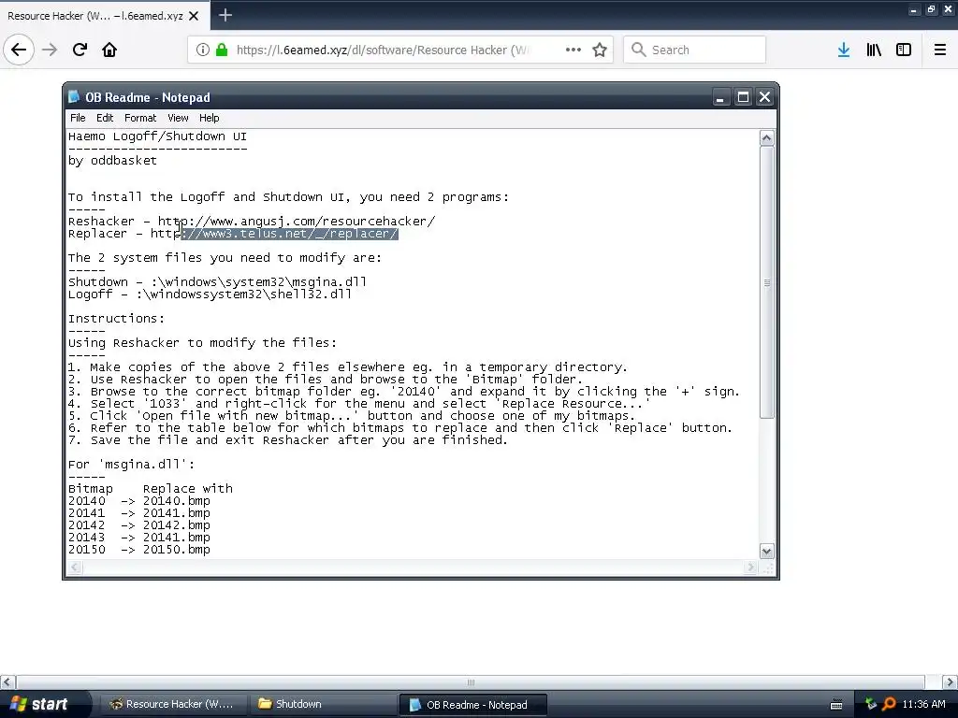Click the tray magnifier icon near clock
This screenshot has width=958, height=718.
point(889,704)
